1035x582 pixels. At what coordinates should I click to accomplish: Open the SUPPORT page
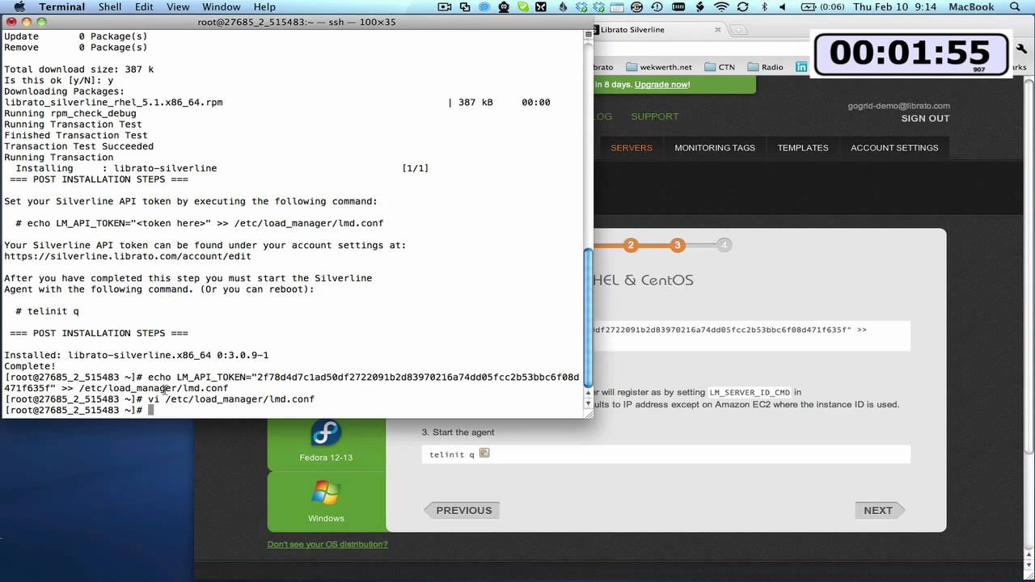pos(654,116)
